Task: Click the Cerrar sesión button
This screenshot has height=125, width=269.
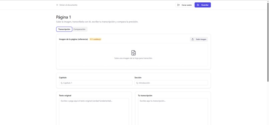Action: pos(185,5)
